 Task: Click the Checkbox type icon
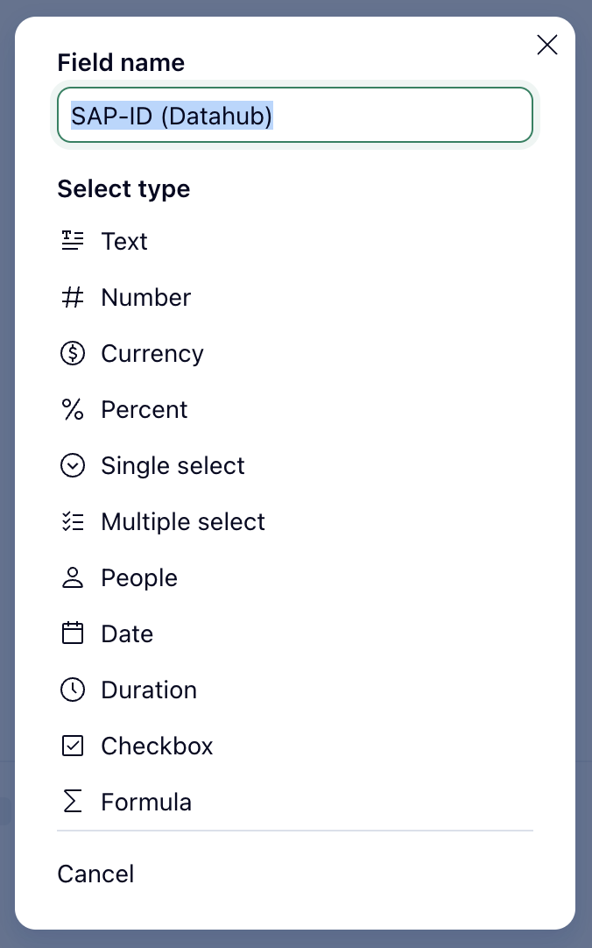[x=73, y=746]
